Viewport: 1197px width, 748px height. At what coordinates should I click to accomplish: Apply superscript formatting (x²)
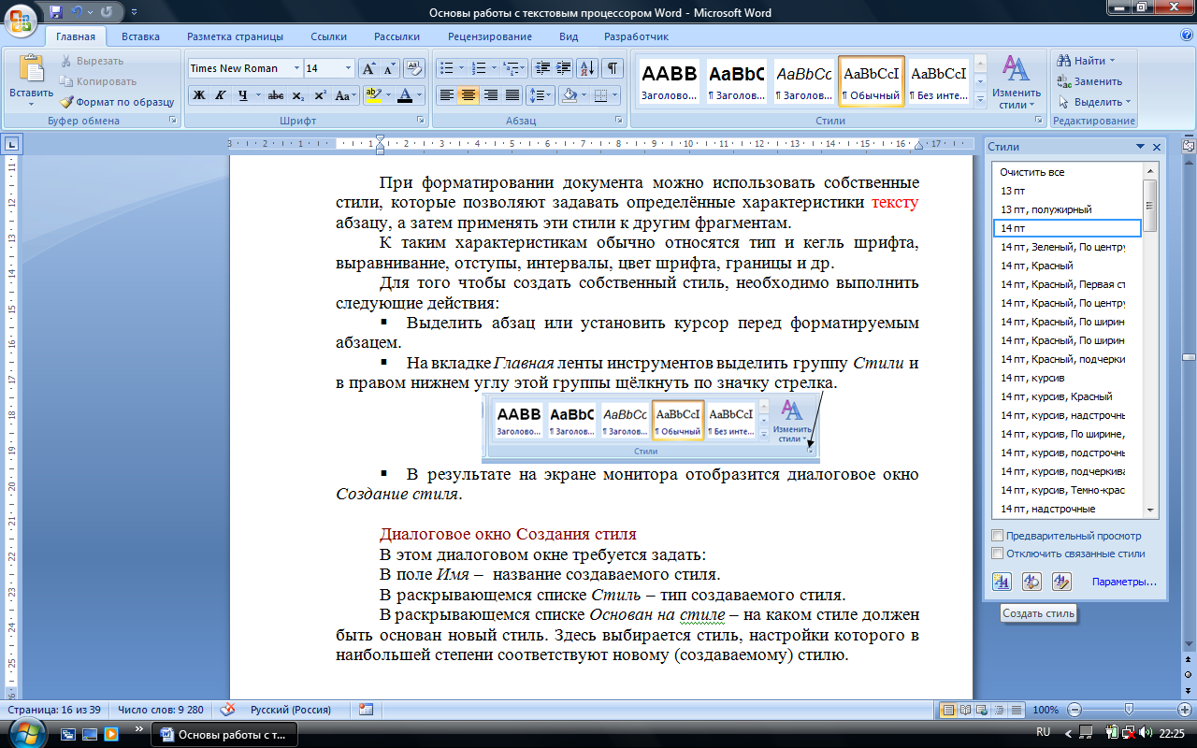pos(320,95)
